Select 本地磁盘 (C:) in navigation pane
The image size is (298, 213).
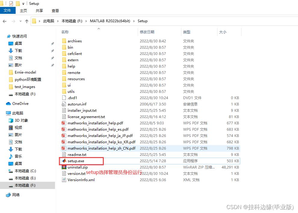[x=25, y=171]
